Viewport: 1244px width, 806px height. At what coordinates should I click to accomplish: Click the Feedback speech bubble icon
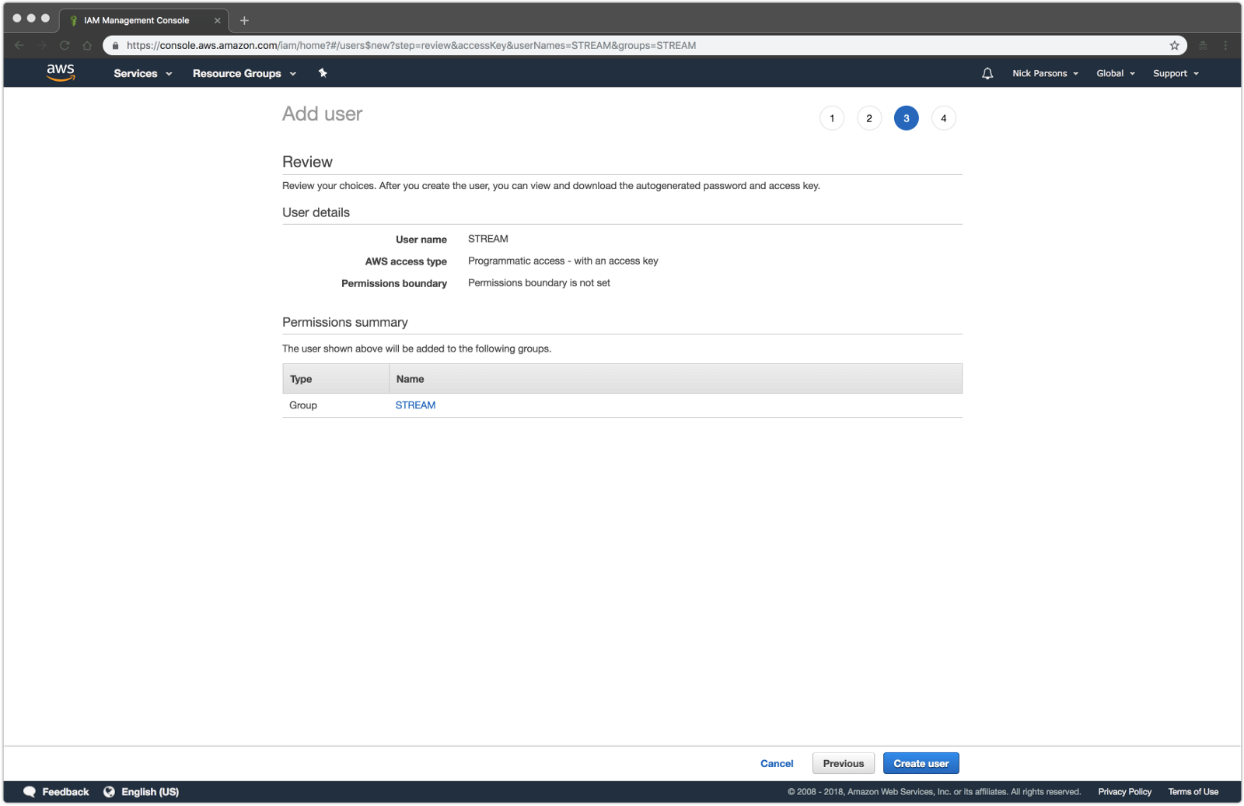(30, 792)
